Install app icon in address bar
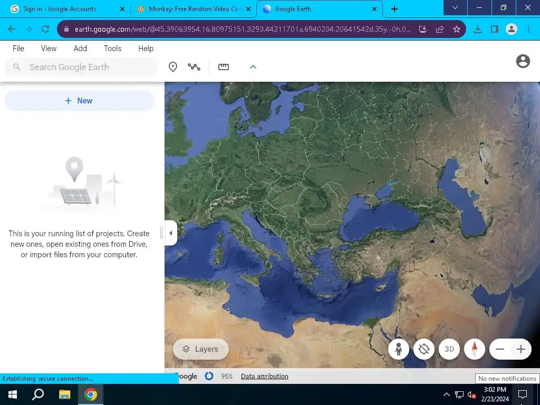540x405 pixels. click(x=423, y=30)
